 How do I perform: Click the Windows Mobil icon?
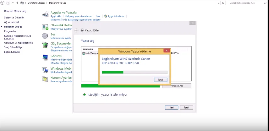click(x=45, y=70)
